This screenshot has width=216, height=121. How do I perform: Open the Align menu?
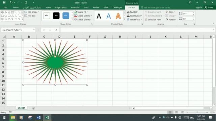point(170,12)
